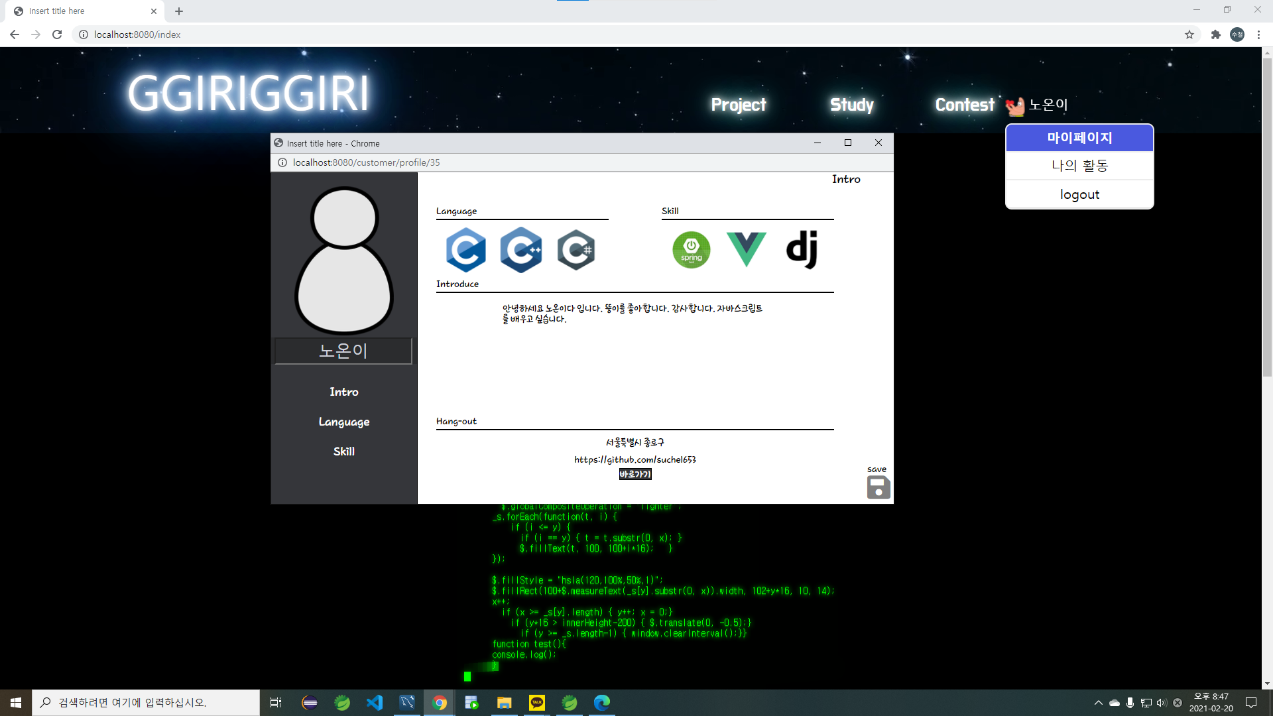
Task: Click the Intro heading at top right
Action: (x=846, y=179)
